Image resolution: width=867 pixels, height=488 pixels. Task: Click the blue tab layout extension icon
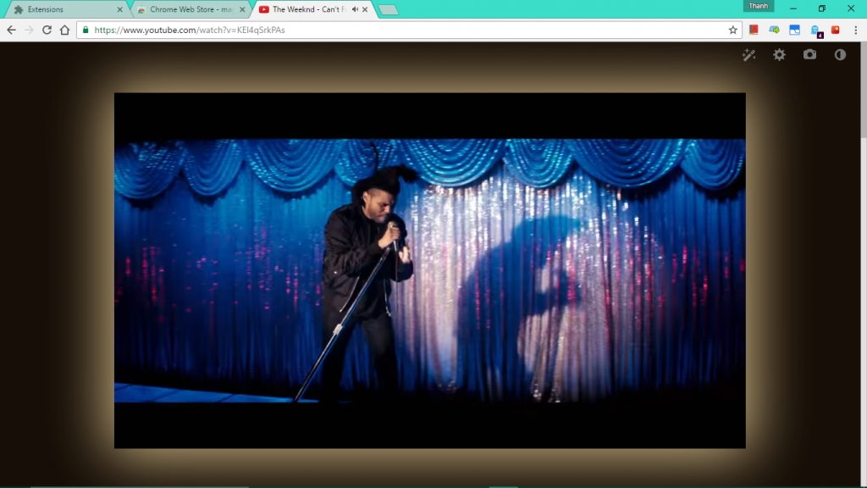[794, 30]
